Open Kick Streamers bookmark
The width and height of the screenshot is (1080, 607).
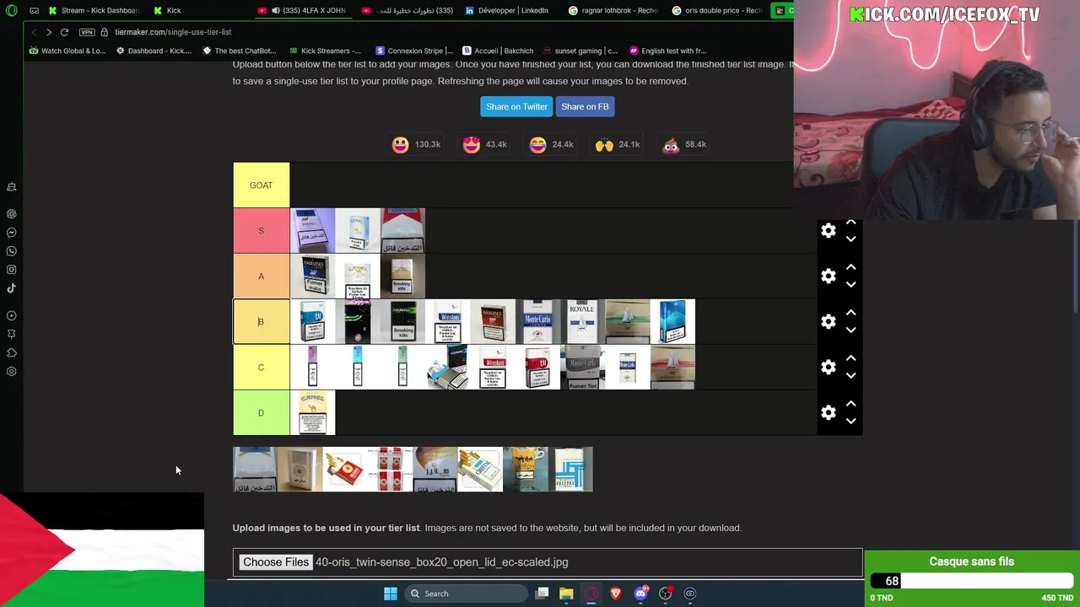pos(324,51)
